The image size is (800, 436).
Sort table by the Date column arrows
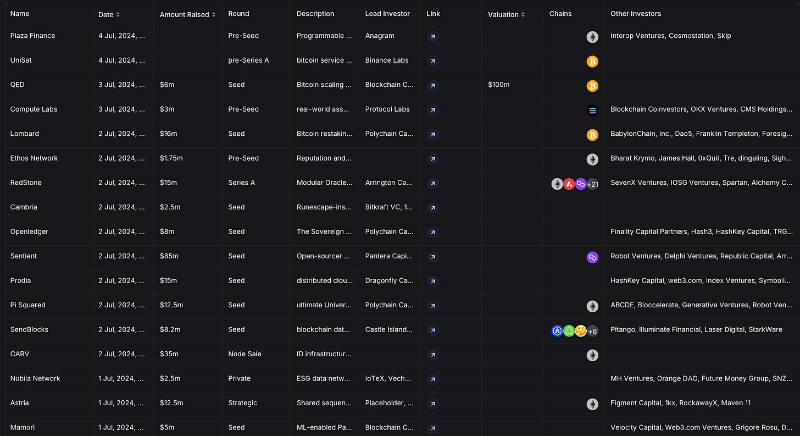click(x=118, y=14)
